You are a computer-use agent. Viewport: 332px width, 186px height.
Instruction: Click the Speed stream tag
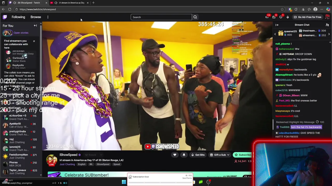point(116,164)
